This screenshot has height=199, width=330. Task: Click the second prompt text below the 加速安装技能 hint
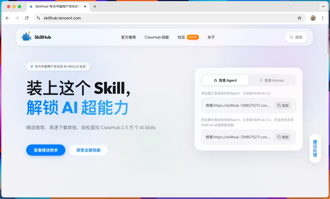point(238,137)
